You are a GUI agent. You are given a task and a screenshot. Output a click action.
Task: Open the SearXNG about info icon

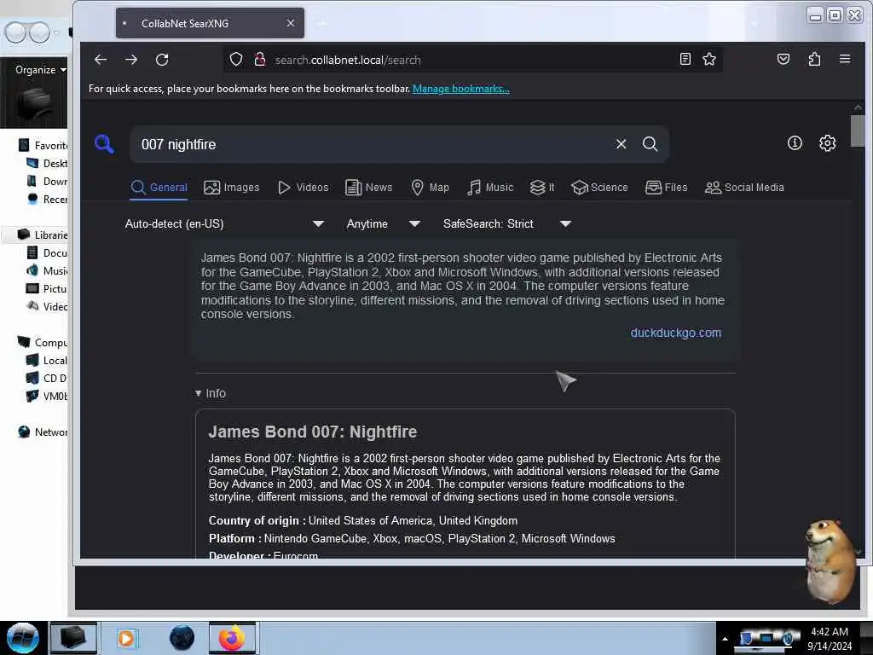pyautogui.click(x=795, y=143)
